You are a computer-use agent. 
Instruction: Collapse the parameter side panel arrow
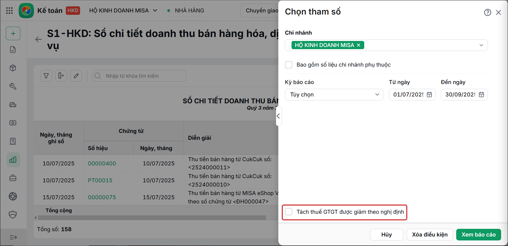[278, 116]
